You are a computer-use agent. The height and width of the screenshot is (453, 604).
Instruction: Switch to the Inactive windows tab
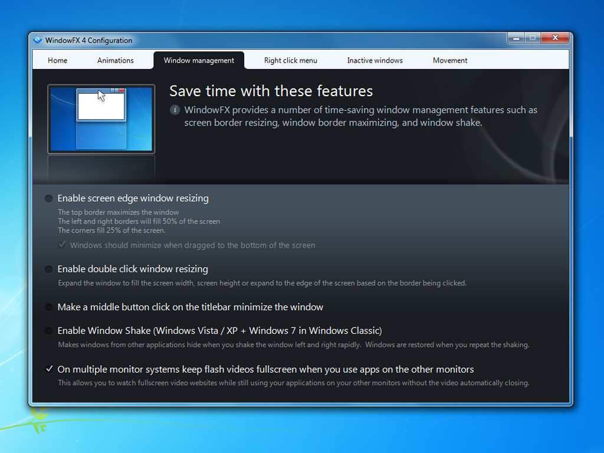tap(375, 60)
